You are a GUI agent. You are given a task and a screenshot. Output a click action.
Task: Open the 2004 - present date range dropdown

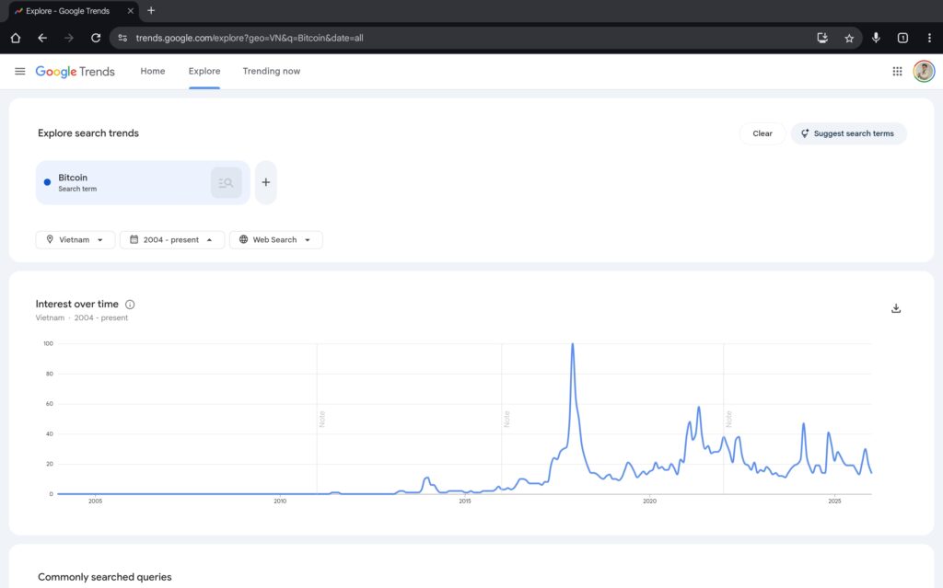pos(172,239)
